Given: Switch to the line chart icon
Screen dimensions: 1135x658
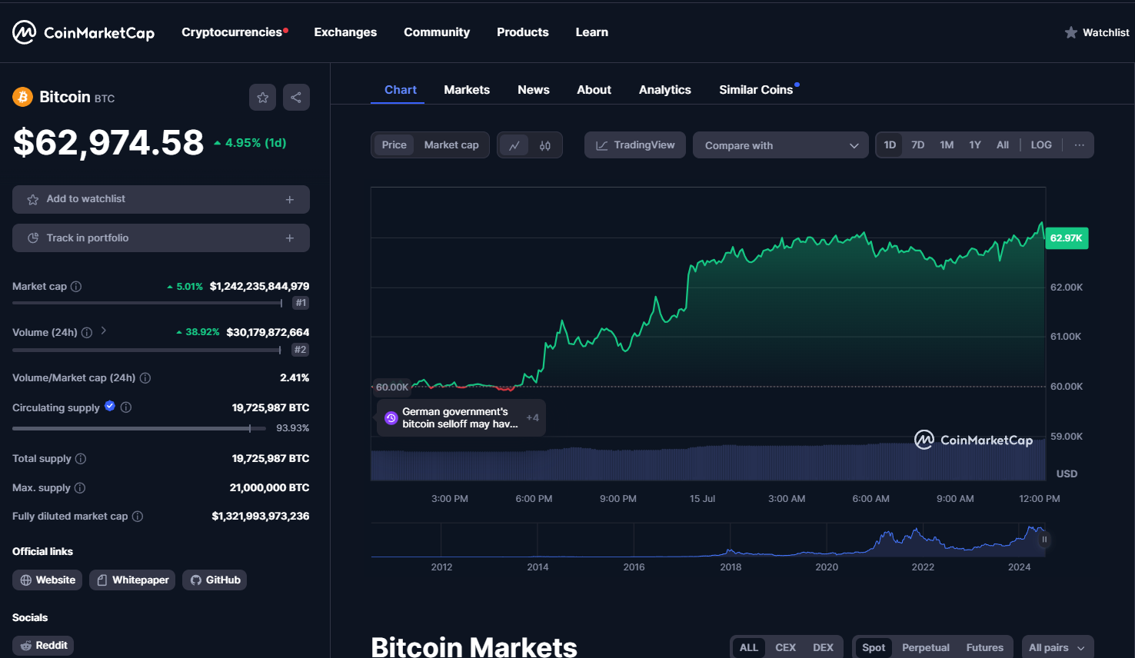Looking at the screenshot, I should (x=514, y=145).
